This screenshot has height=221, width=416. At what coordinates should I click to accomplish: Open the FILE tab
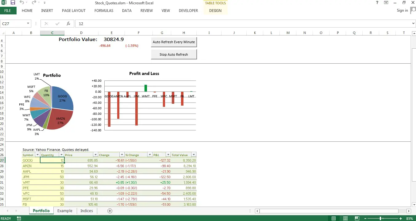click(x=8, y=10)
